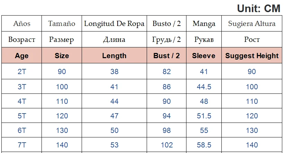The width and height of the screenshot is (284, 153).
Task: Select the Russian 'Рукав' header cell
Action: coord(204,40)
